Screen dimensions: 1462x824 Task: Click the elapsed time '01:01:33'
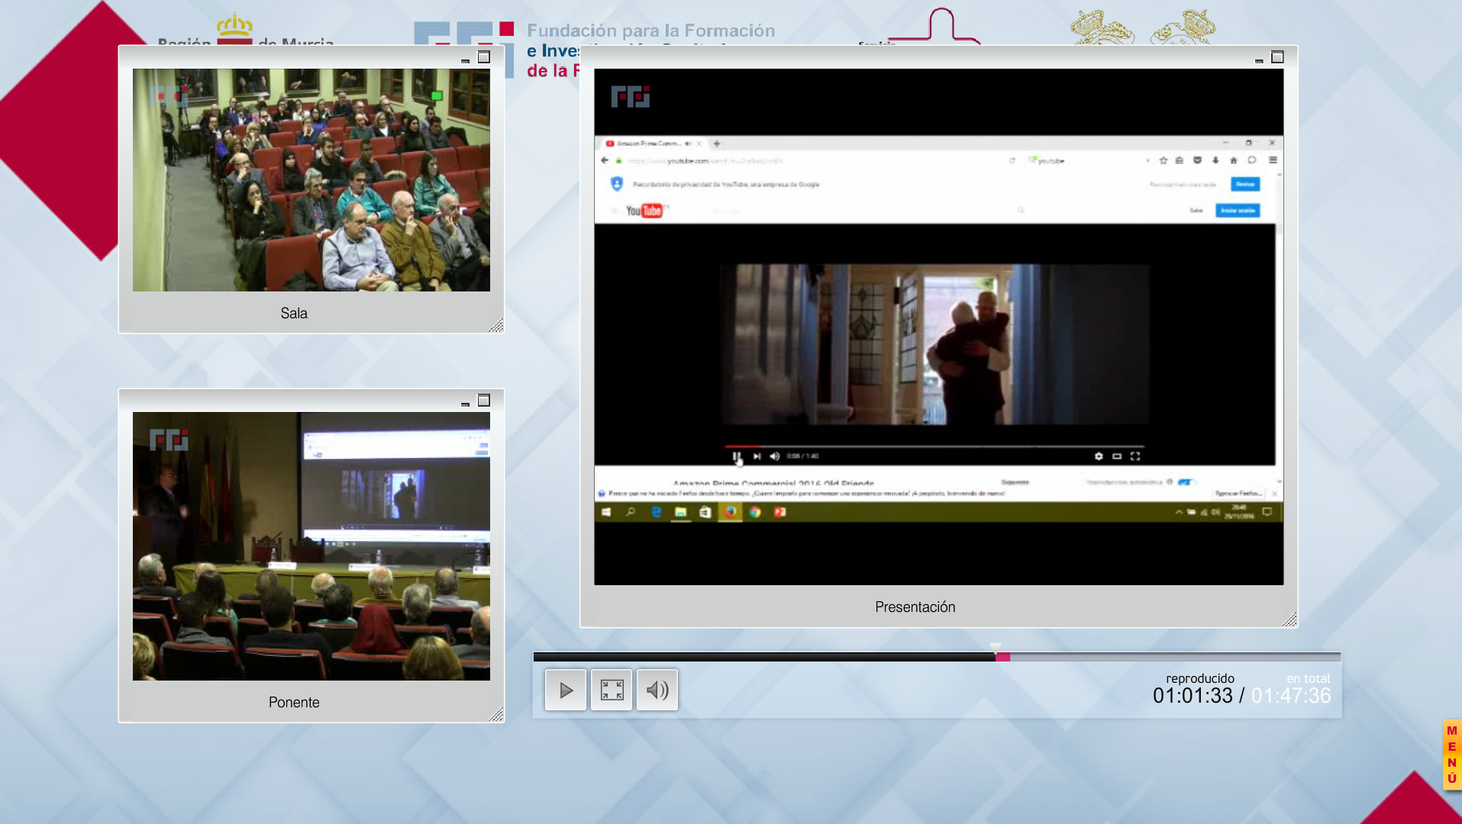(x=1193, y=696)
